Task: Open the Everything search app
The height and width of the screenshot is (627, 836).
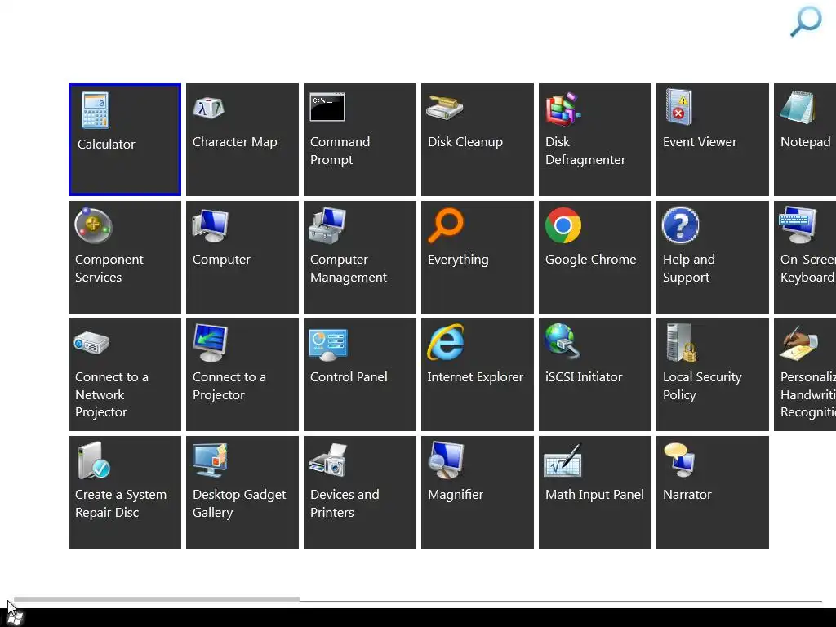Action: click(478, 257)
